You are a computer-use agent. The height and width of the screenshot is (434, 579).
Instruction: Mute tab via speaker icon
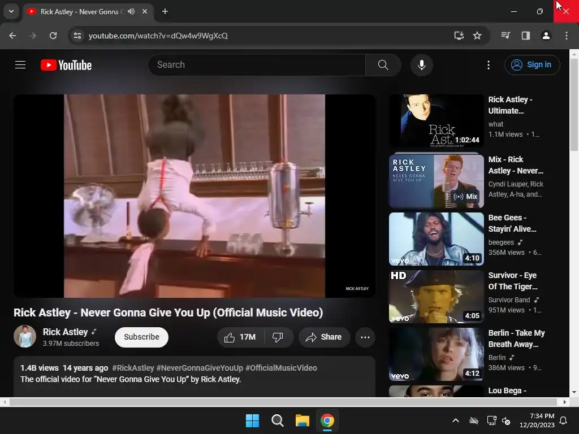[131, 11]
